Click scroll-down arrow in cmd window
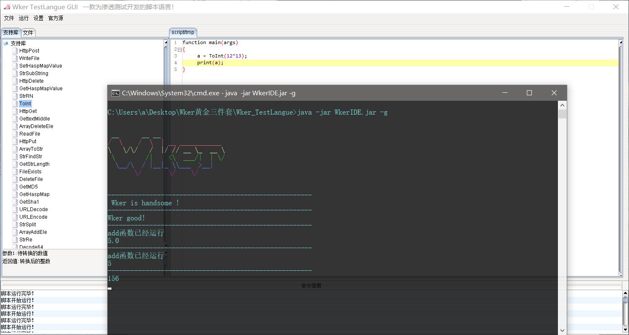The width and height of the screenshot is (629, 335). 563,330
